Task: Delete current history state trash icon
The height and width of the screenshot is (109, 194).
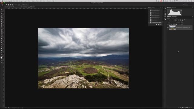Action: tap(161, 25)
